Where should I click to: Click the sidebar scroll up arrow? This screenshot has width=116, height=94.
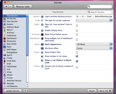point(27,84)
